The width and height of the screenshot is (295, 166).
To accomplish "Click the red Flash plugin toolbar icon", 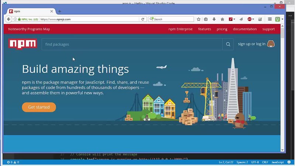I will [x=230, y=19].
